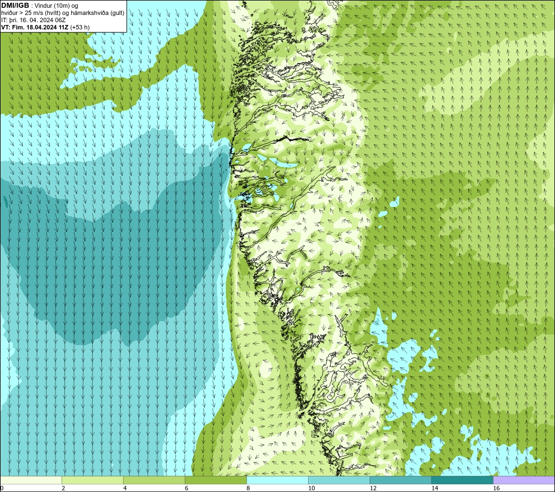Image resolution: width=555 pixels, height=492 pixels.
Task: Click the '14' scale label
Action: pyautogui.click(x=435, y=488)
